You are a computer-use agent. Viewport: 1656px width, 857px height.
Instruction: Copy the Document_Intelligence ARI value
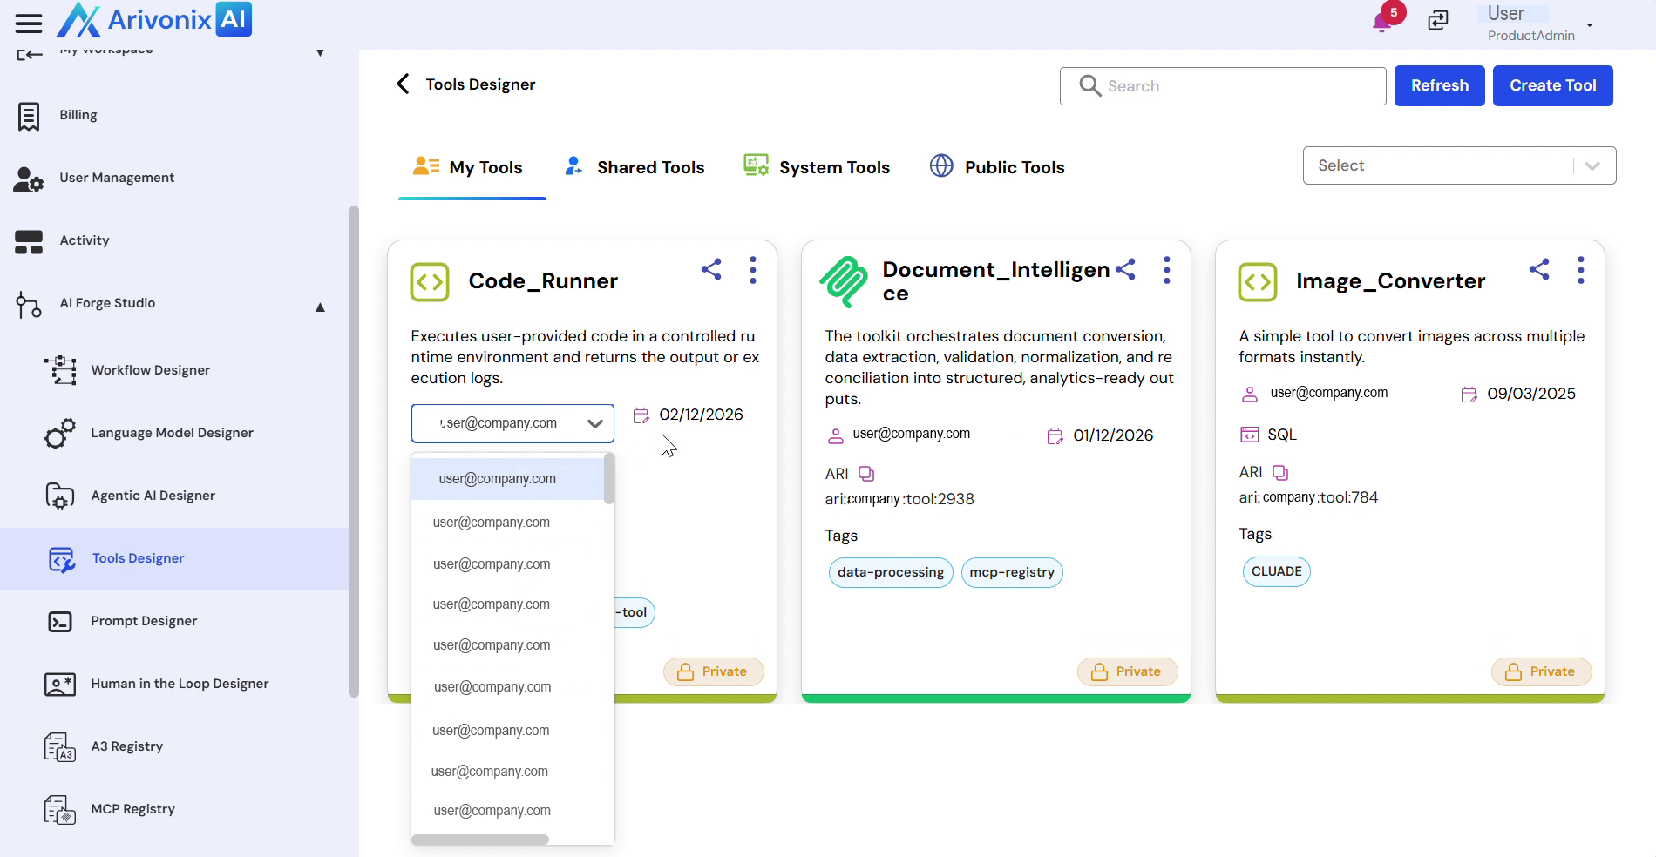866,474
